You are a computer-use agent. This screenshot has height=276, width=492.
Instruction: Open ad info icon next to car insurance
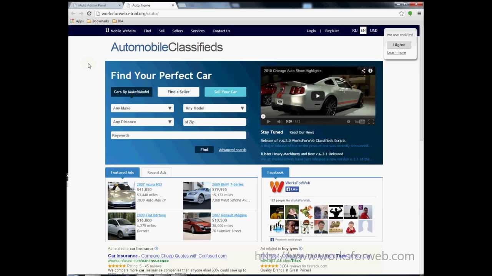156,248
